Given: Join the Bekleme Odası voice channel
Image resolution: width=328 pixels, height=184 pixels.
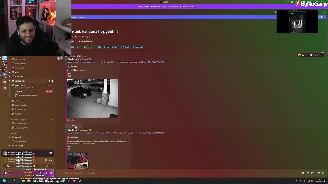Looking at the screenshot, I should tap(21, 101).
